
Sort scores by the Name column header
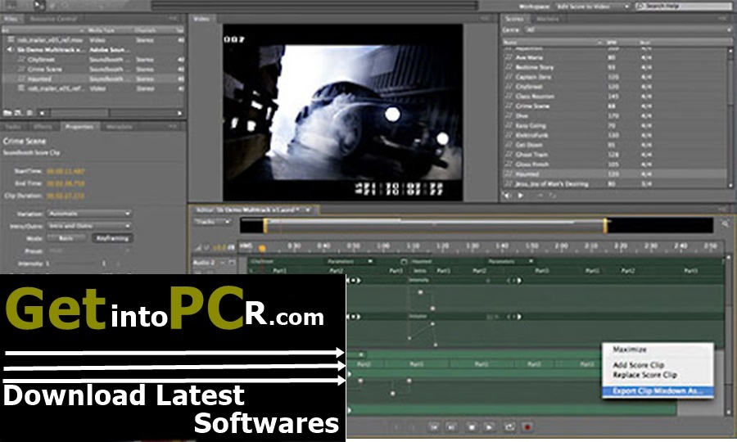click(x=554, y=43)
